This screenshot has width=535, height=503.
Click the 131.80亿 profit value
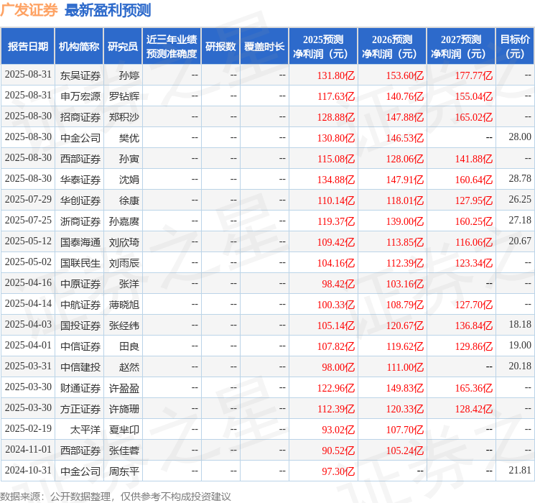tap(336, 75)
